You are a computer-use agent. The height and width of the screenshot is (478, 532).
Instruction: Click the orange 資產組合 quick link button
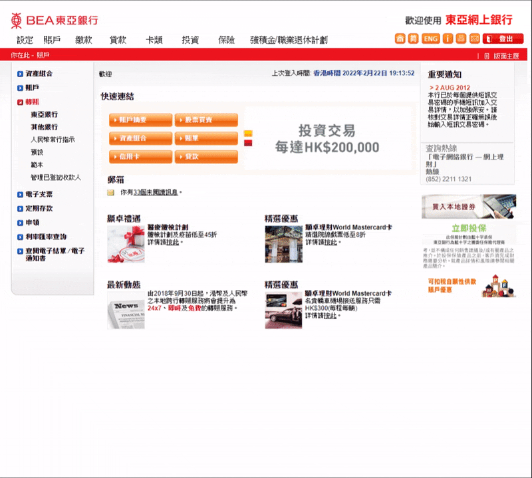click(x=140, y=138)
